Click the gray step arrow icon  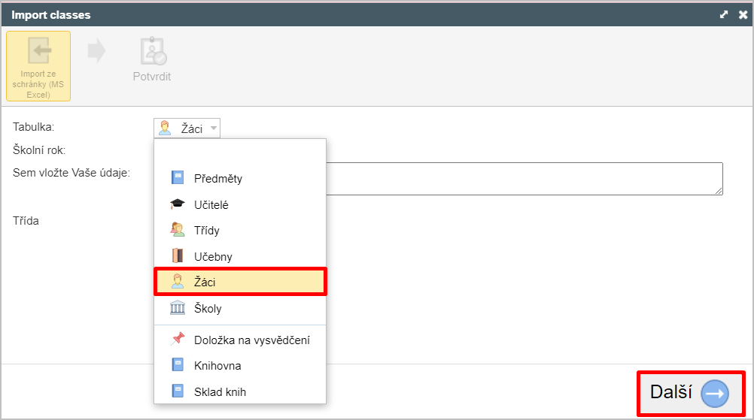pyautogui.click(x=96, y=51)
